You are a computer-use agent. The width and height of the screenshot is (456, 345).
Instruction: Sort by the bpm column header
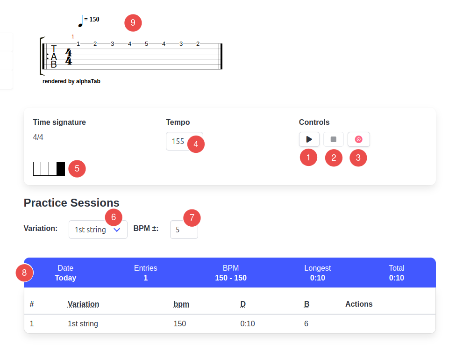coord(181,304)
